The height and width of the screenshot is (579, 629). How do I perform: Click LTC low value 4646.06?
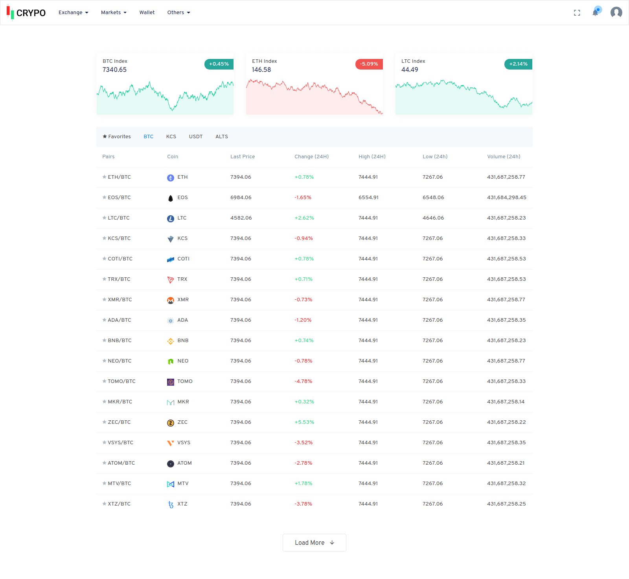[x=433, y=218]
